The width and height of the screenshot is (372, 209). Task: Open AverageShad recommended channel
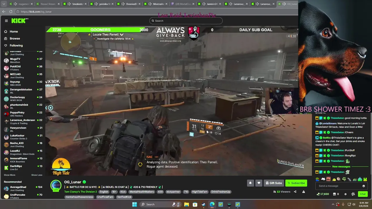point(23,188)
